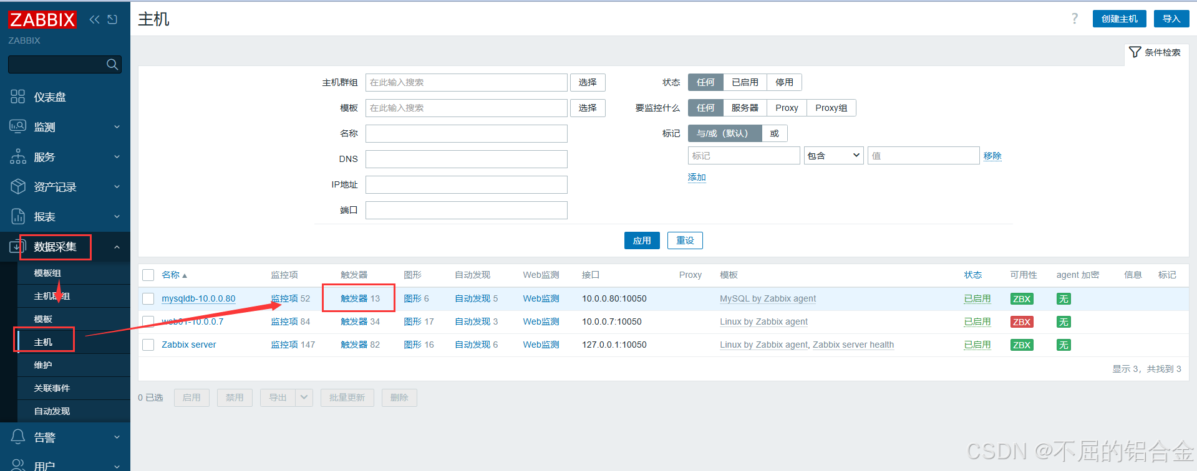Click the 主机群组 search field
Image resolution: width=1197 pixels, height=471 pixels.
(467, 82)
